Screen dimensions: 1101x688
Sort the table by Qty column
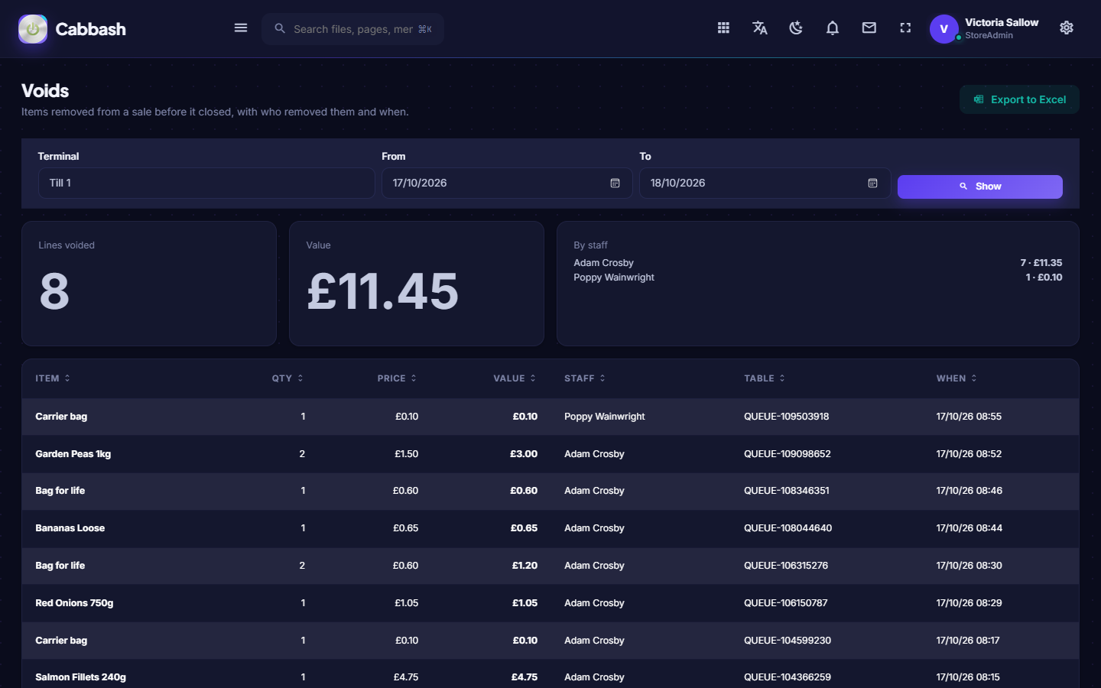click(287, 378)
